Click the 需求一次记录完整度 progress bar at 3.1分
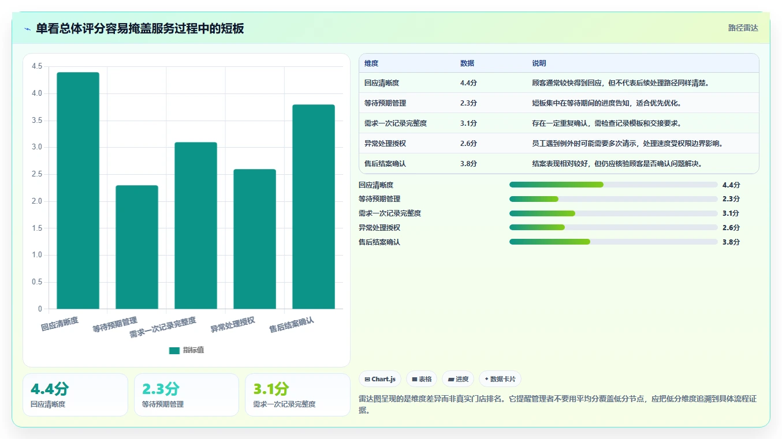The width and height of the screenshot is (782, 439). (613, 213)
